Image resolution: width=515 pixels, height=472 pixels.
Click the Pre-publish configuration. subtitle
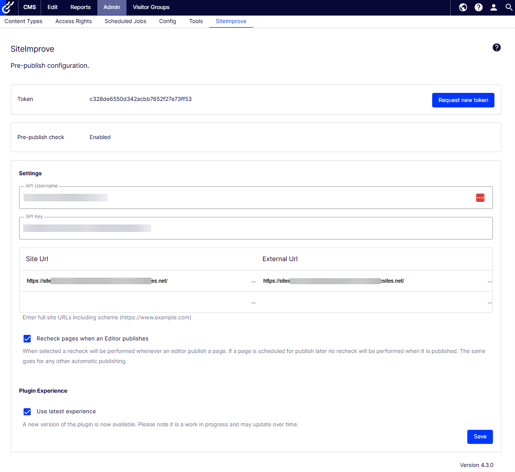(50, 66)
